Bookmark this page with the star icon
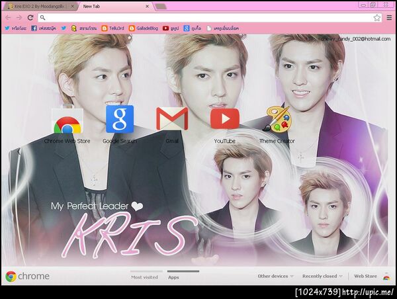The width and height of the screenshot is (397, 299). 376,17
